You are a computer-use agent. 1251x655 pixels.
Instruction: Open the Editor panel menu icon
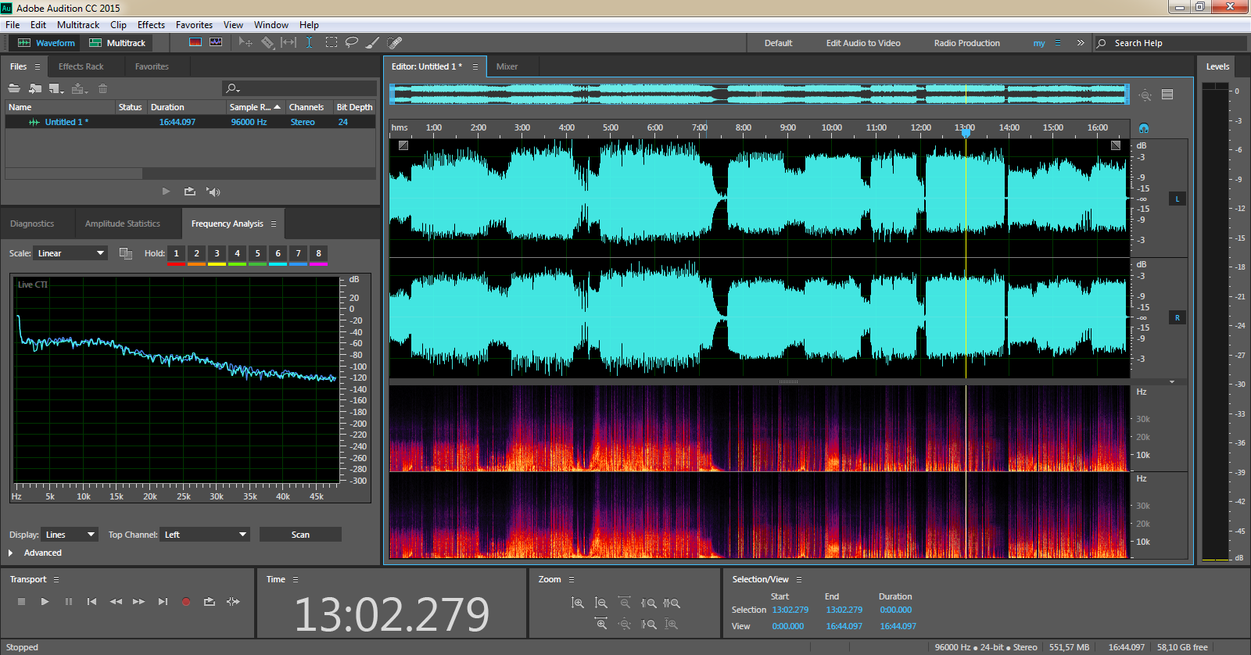(x=475, y=66)
